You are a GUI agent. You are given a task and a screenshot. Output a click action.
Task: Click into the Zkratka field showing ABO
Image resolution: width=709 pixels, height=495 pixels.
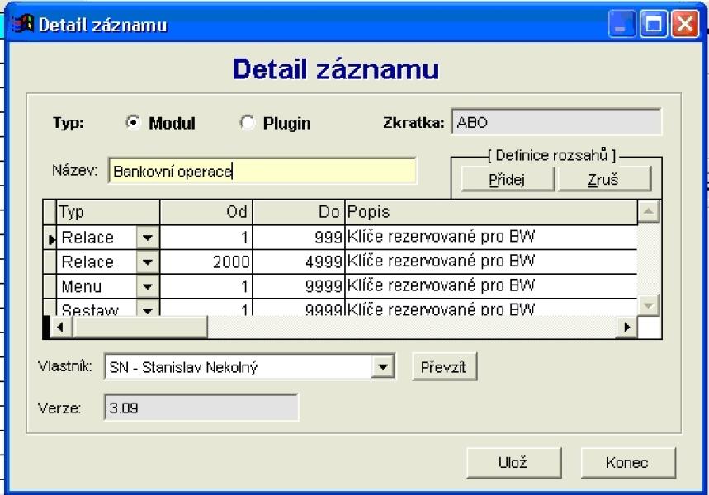click(x=556, y=122)
